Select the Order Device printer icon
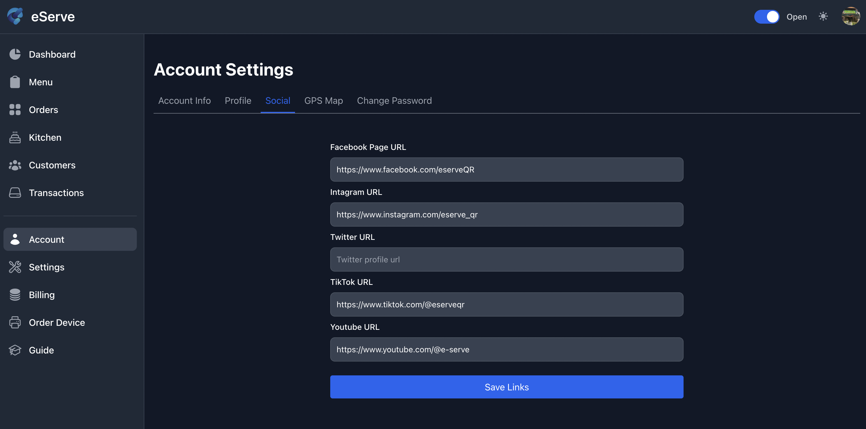This screenshot has width=866, height=429. point(15,323)
